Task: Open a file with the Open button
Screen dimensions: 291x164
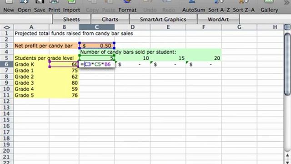Action: click(24, 7)
